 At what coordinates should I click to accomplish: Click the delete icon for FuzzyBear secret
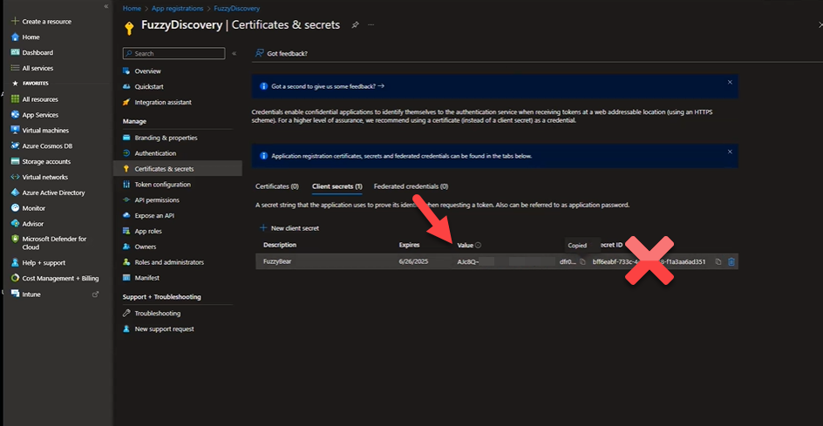tap(731, 261)
